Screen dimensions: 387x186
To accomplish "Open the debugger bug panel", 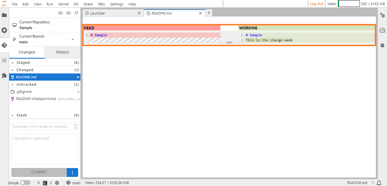I will tap(382, 45).
